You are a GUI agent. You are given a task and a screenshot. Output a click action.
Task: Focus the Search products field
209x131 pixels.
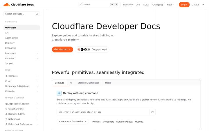click(21, 14)
